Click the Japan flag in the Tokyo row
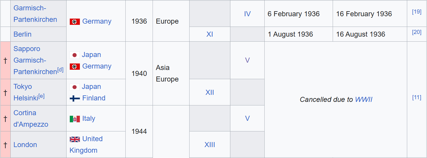Viewport: 427px width, 158px height. [x=75, y=87]
